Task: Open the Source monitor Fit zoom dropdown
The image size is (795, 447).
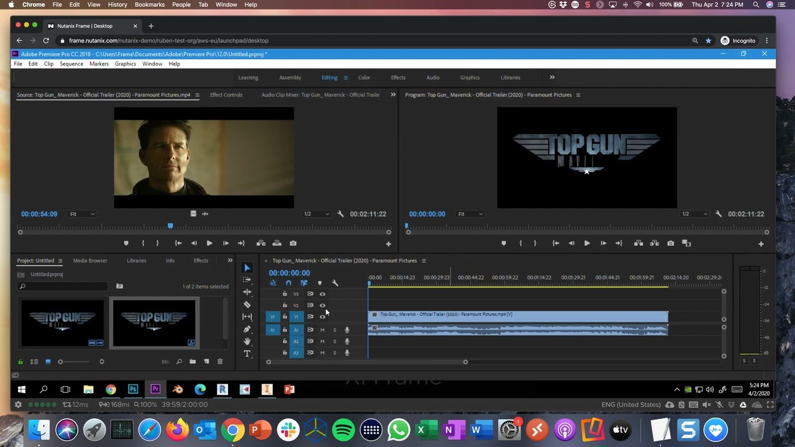Action: (x=82, y=214)
